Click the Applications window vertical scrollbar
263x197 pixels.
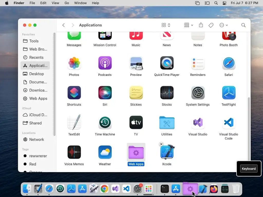(x=249, y=129)
